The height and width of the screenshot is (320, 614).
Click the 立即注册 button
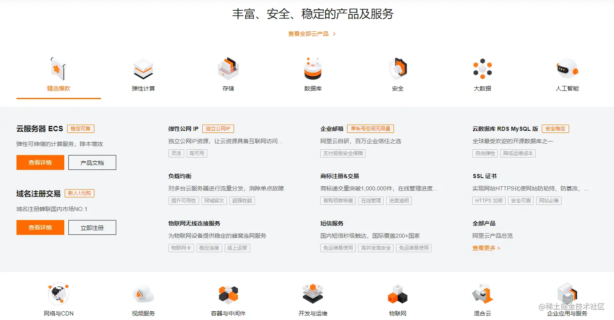(92, 227)
